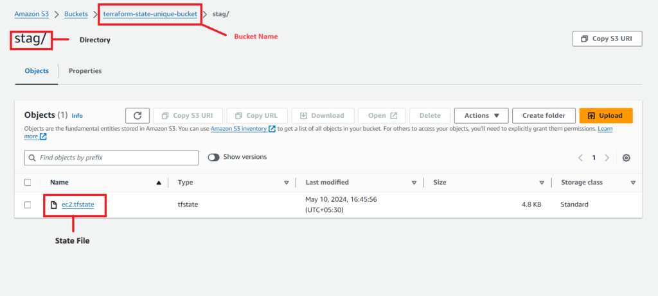This screenshot has width=658, height=296.
Task: Click the page number 1 indicator
Action: click(x=593, y=158)
